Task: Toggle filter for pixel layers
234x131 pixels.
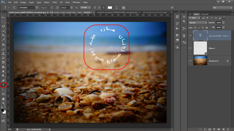Action: point(203,18)
